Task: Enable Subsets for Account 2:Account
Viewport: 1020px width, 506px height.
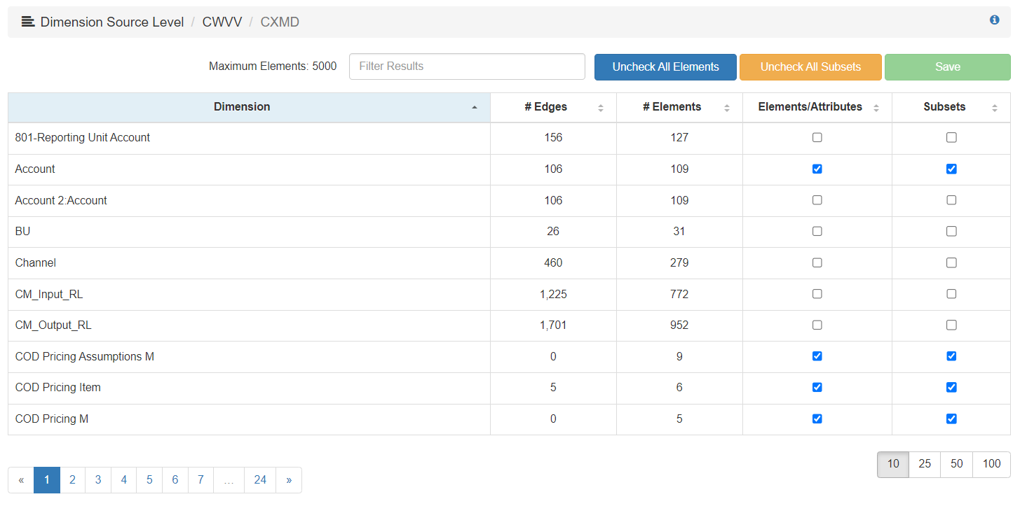Action: pyautogui.click(x=951, y=200)
